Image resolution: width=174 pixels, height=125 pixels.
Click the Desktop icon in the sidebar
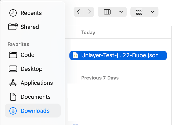(13, 69)
